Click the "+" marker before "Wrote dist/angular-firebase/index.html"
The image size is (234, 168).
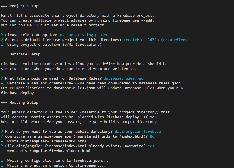[2, 151]
